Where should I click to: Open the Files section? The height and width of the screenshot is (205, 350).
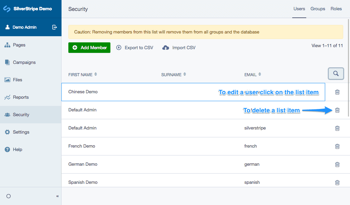(x=17, y=80)
